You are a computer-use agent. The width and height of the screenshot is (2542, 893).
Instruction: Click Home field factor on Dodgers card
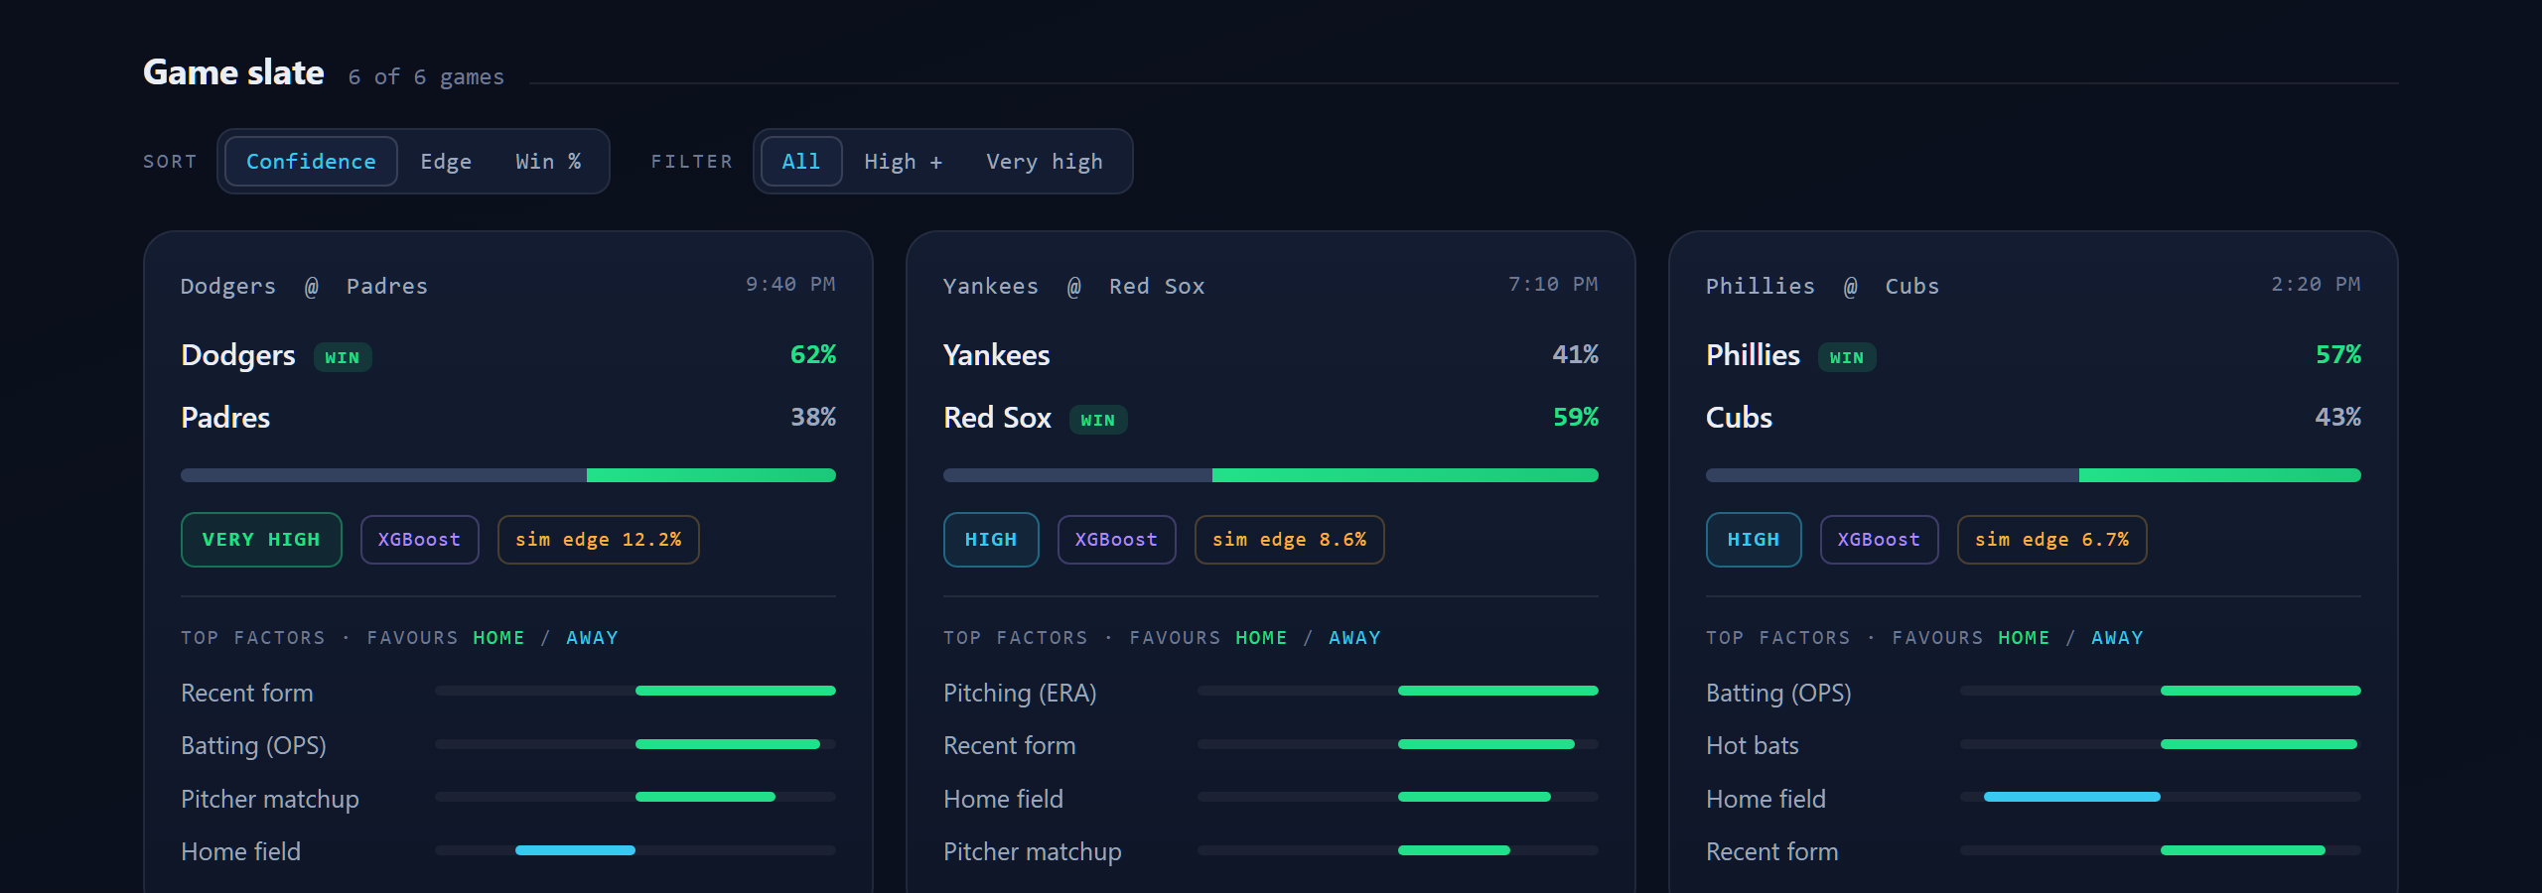pyautogui.click(x=508, y=851)
